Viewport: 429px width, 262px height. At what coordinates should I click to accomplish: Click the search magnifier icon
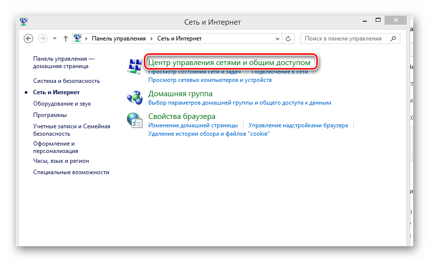point(393,38)
